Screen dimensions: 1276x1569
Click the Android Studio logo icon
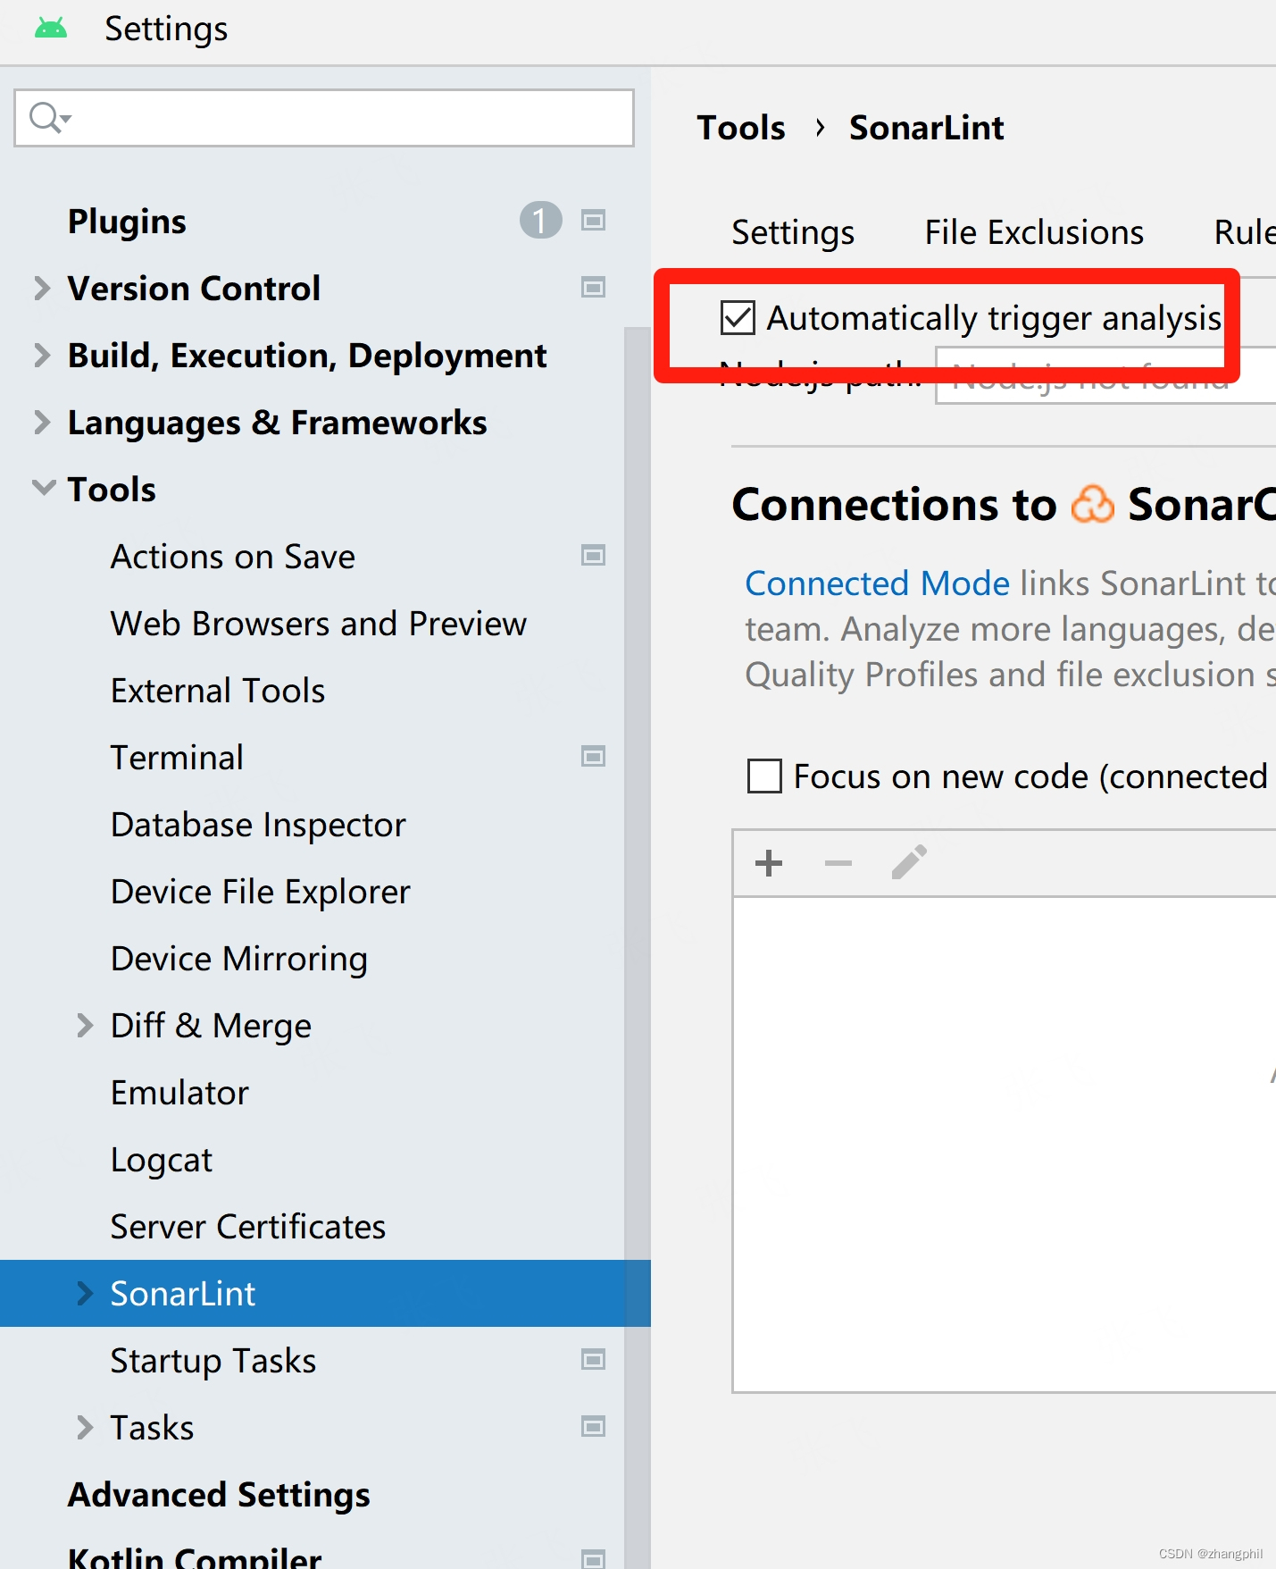(51, 29)
